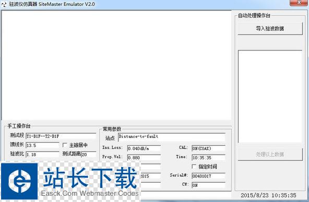309x202 pixels.
Task: Click the large blank waveform display area
Action: tap(116, 65)
